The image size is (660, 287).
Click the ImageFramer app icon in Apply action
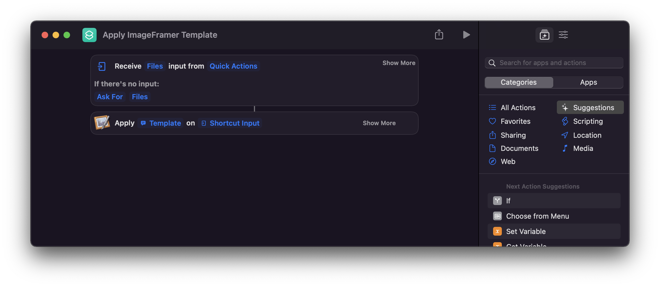[102, 123]
